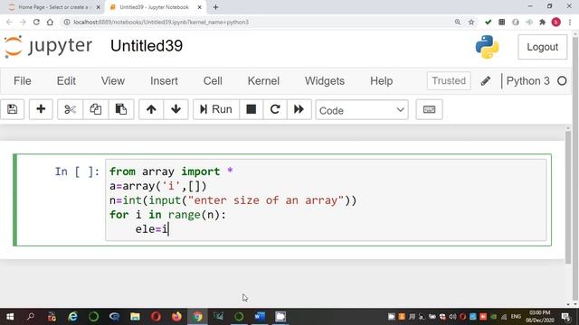Open a new browser tab

point(215,7)
